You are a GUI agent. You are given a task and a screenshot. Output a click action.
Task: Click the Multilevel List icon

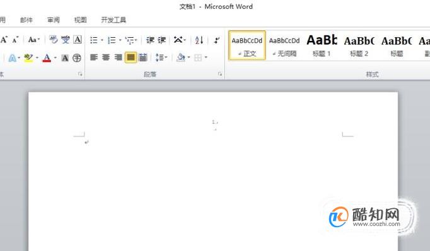pyautogui.click(x=131, y=40)
